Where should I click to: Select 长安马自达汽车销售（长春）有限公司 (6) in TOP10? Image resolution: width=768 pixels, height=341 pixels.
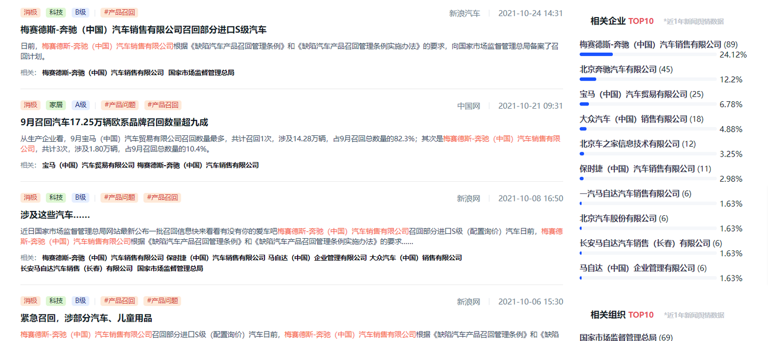pyautogui.click(x=651, y=243)
